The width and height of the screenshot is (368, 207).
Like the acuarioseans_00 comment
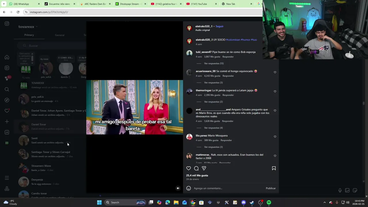[x=275, y=72]
